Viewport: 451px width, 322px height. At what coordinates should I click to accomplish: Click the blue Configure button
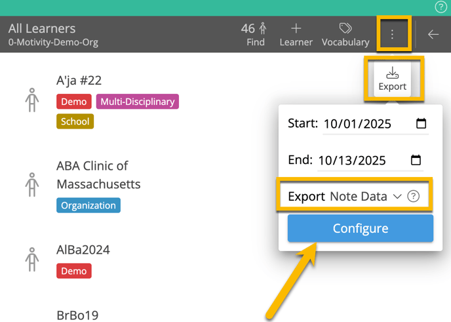tap(360, 228)
